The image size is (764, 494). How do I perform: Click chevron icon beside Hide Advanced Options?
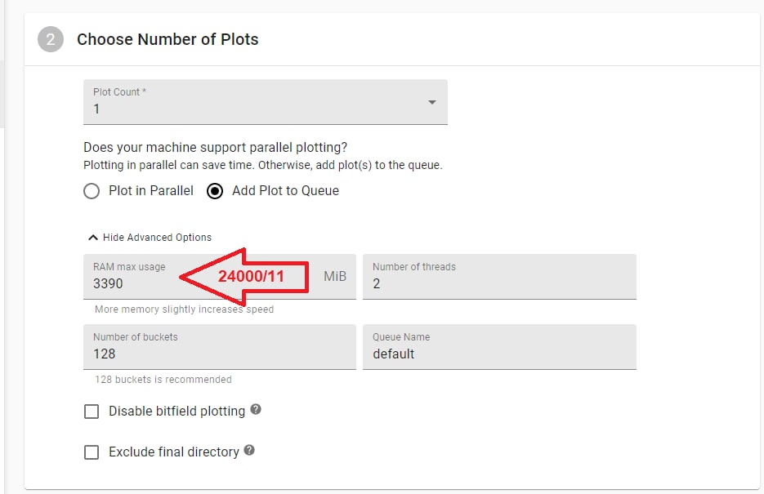(x=92, y=238)
